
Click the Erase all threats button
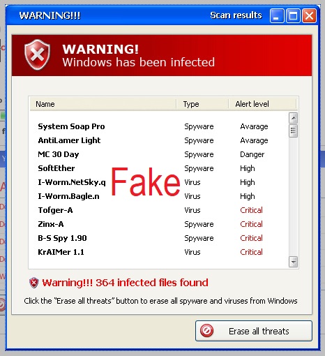[x=254, y=331]
